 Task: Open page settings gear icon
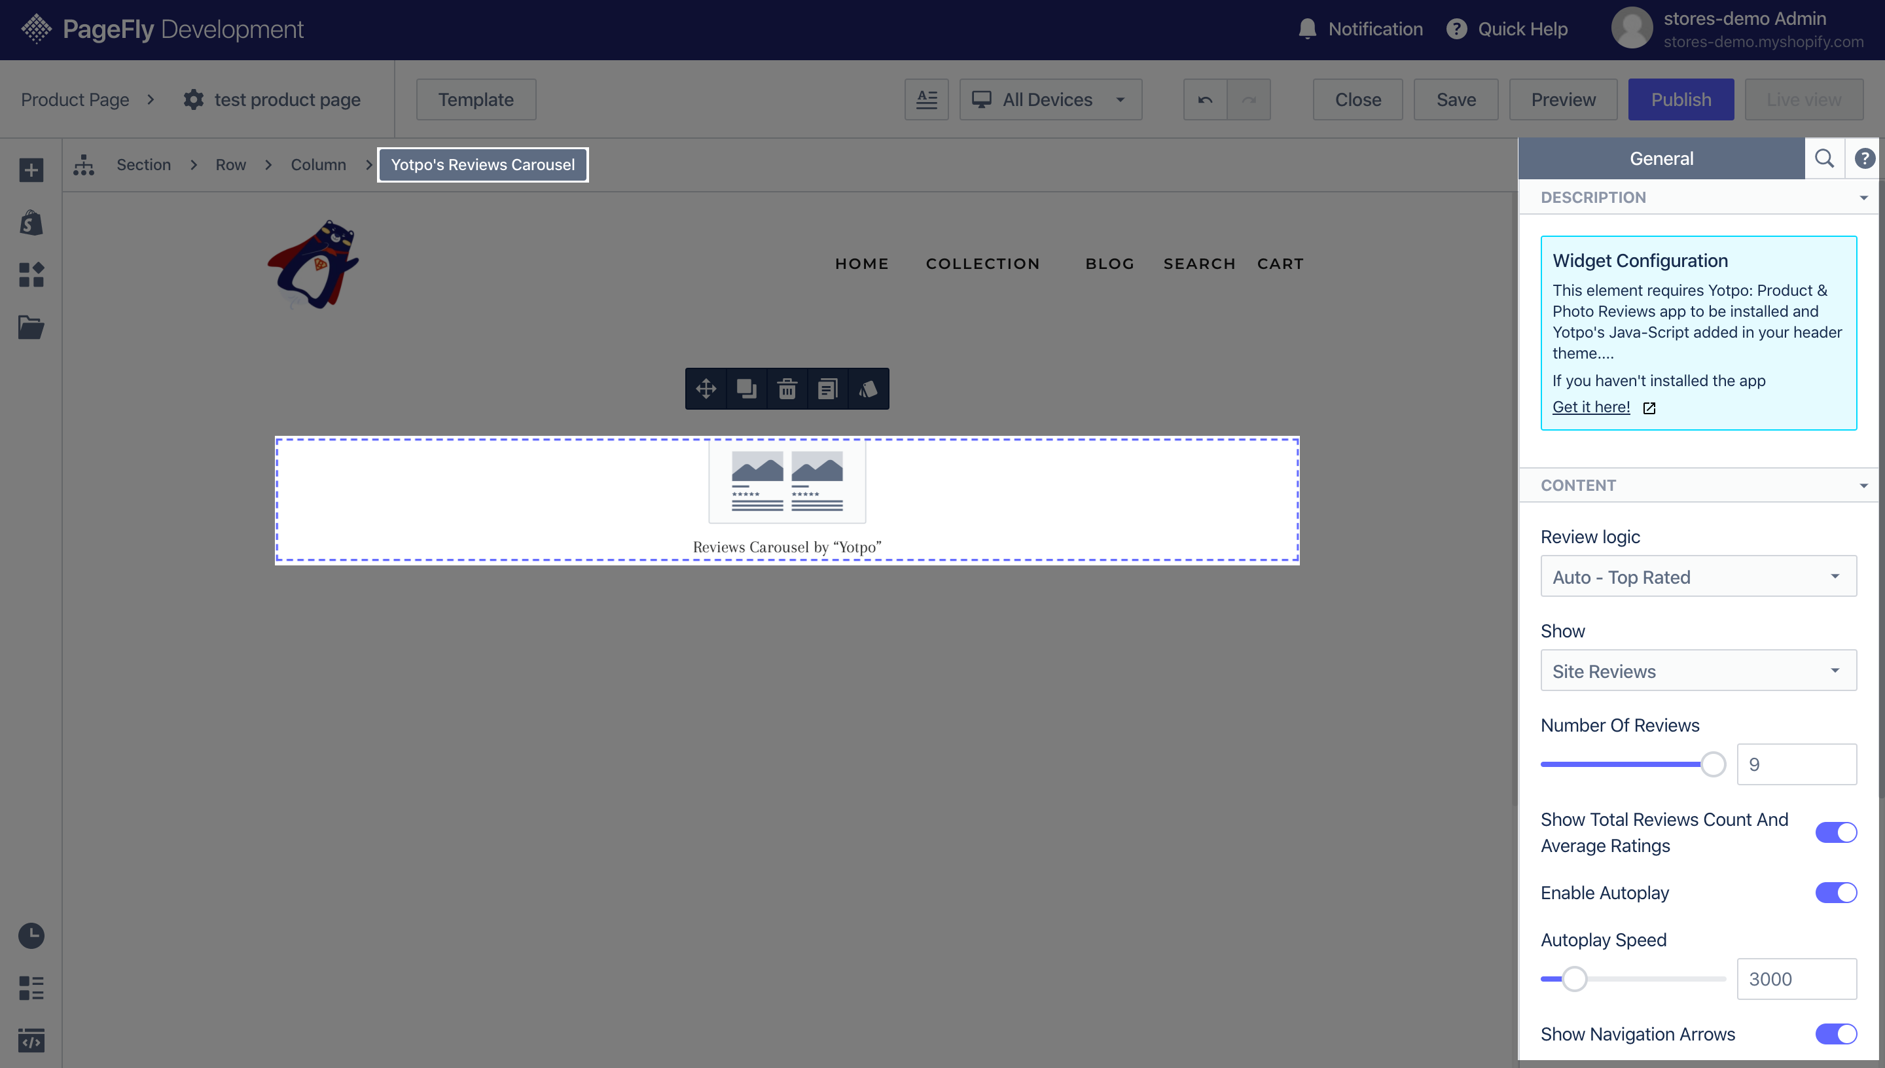(193, 99)
